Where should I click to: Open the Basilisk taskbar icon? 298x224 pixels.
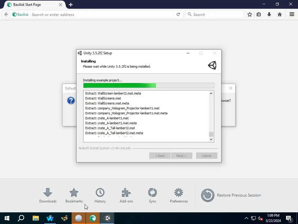(93, 218)
